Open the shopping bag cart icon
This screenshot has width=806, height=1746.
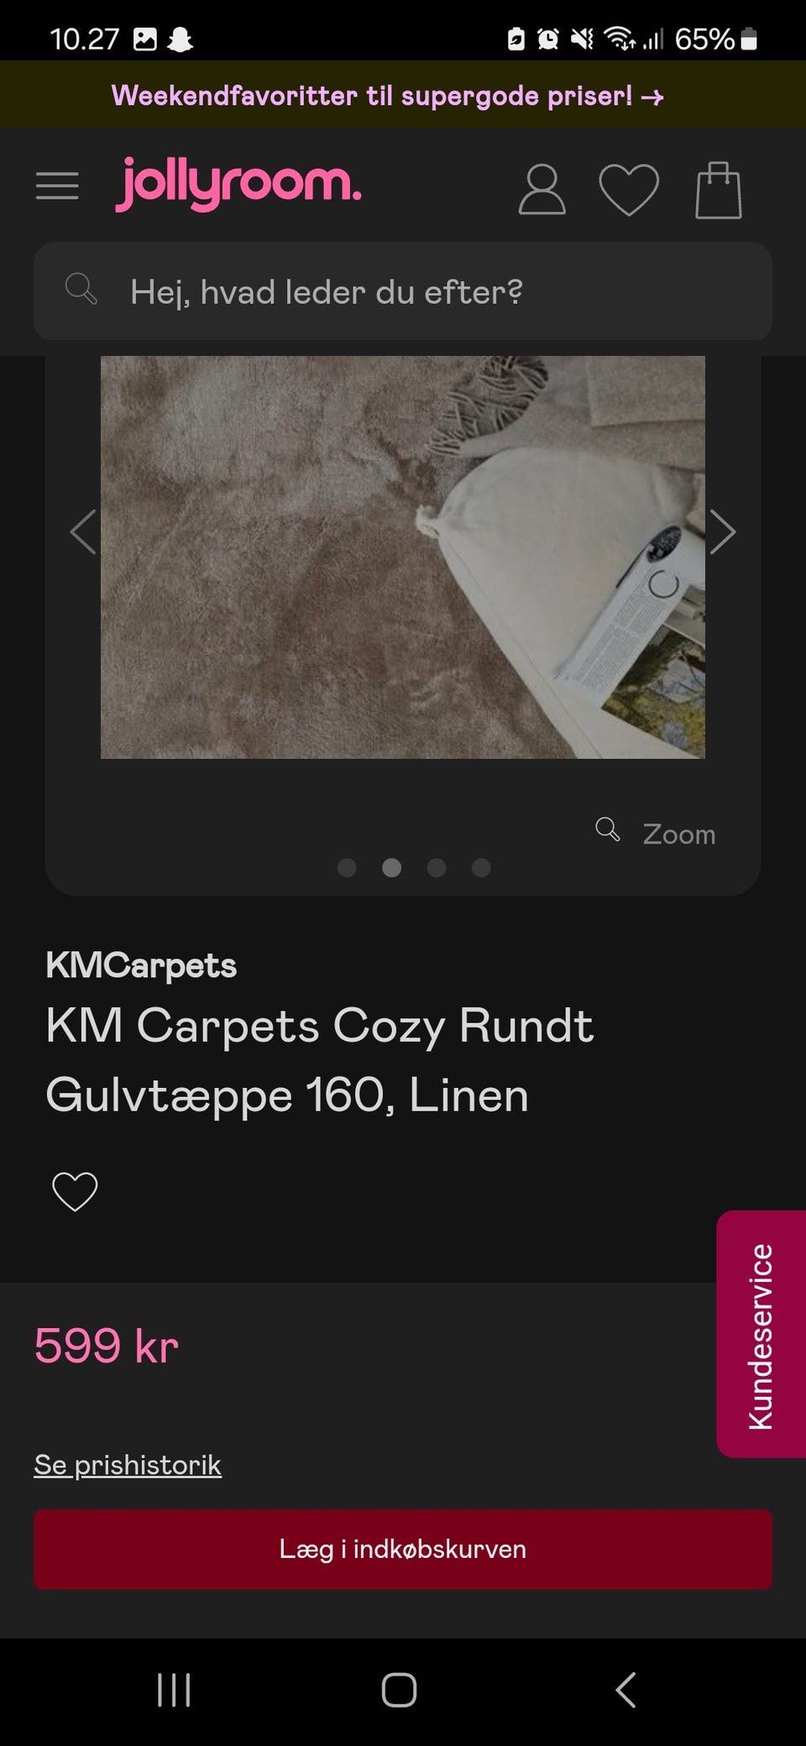click(x=719, y=190)
